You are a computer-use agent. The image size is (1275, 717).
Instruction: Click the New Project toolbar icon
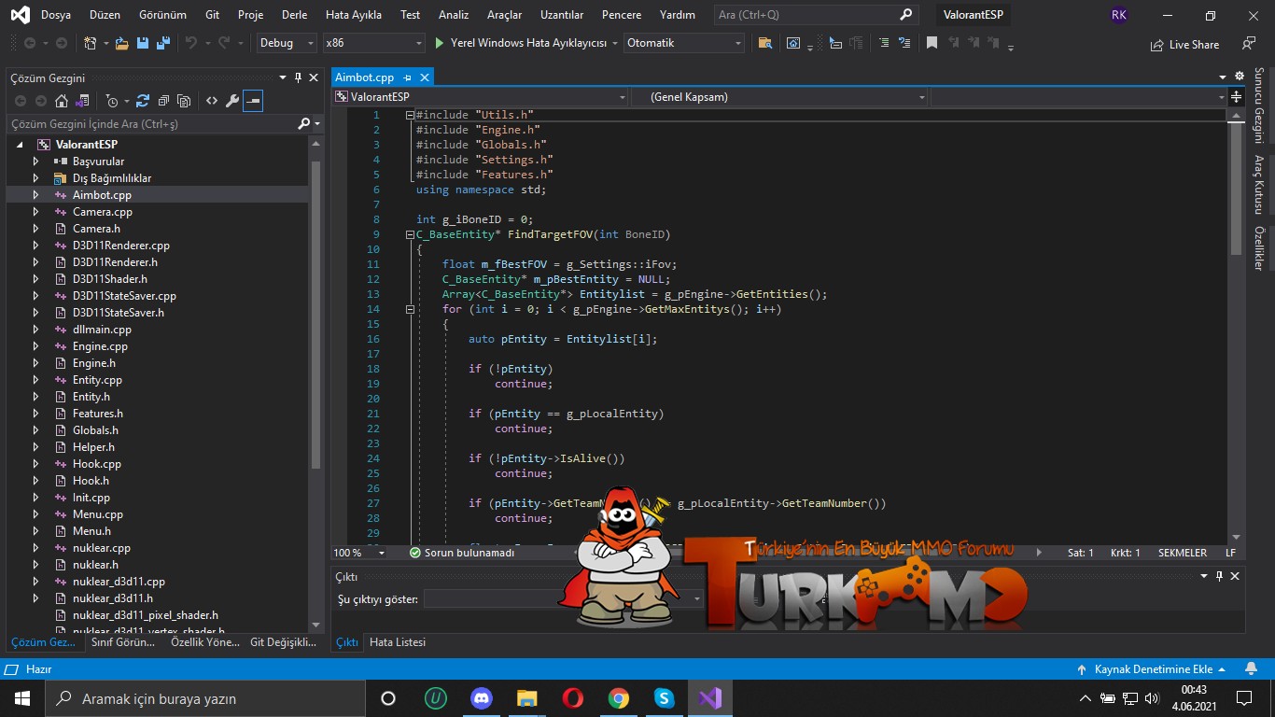click(90, 43)
